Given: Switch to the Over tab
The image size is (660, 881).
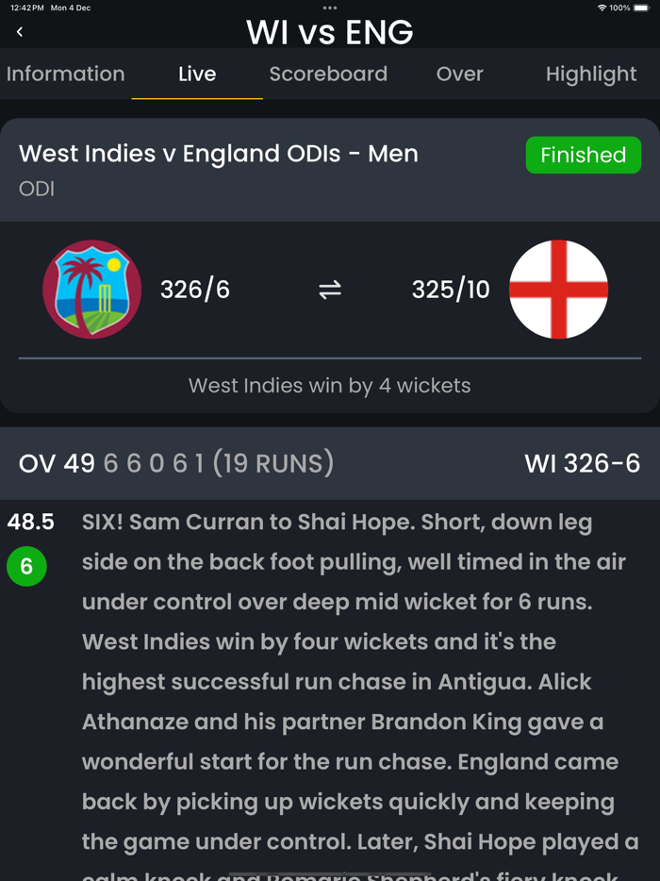Looking at the screenshot, I should pos(459,74).
